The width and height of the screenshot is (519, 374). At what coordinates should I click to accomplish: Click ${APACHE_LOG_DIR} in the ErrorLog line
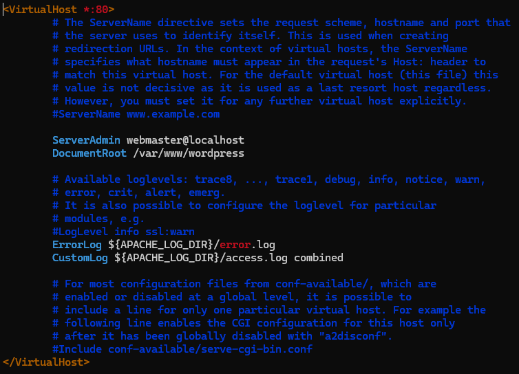point(160,245)
